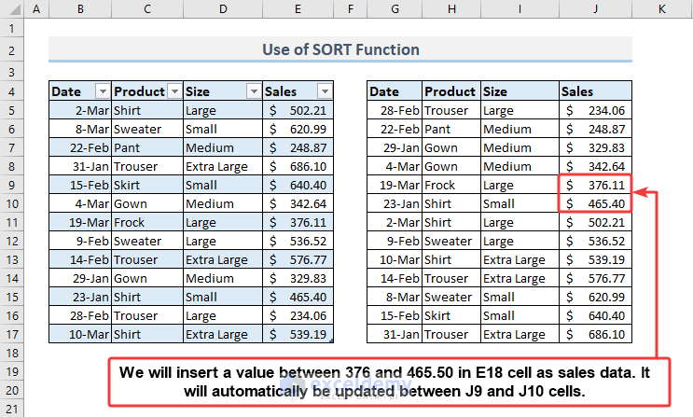This screenshot has height=417, width=693.
Task: Select the row 18 header
Action: click(10, 353)
